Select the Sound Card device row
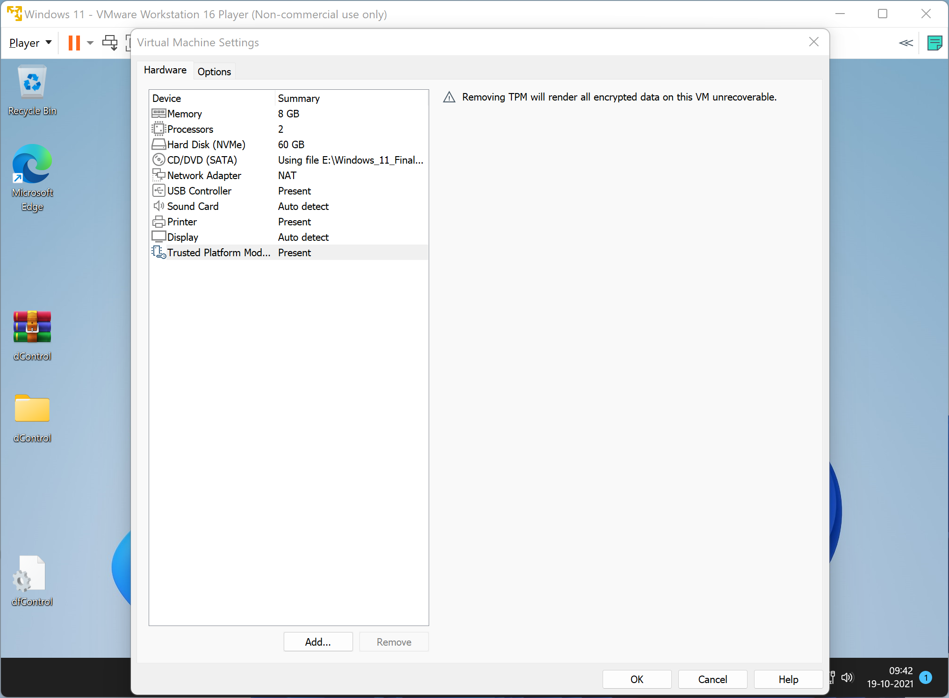Screen dimensions: 949x698 [x=288, y=206]
